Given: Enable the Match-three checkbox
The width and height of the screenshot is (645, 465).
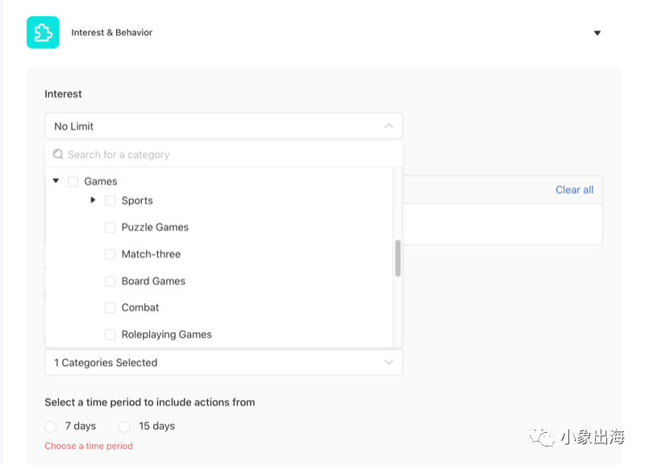Looking at the screenshot, I should [x=110, y=255].
